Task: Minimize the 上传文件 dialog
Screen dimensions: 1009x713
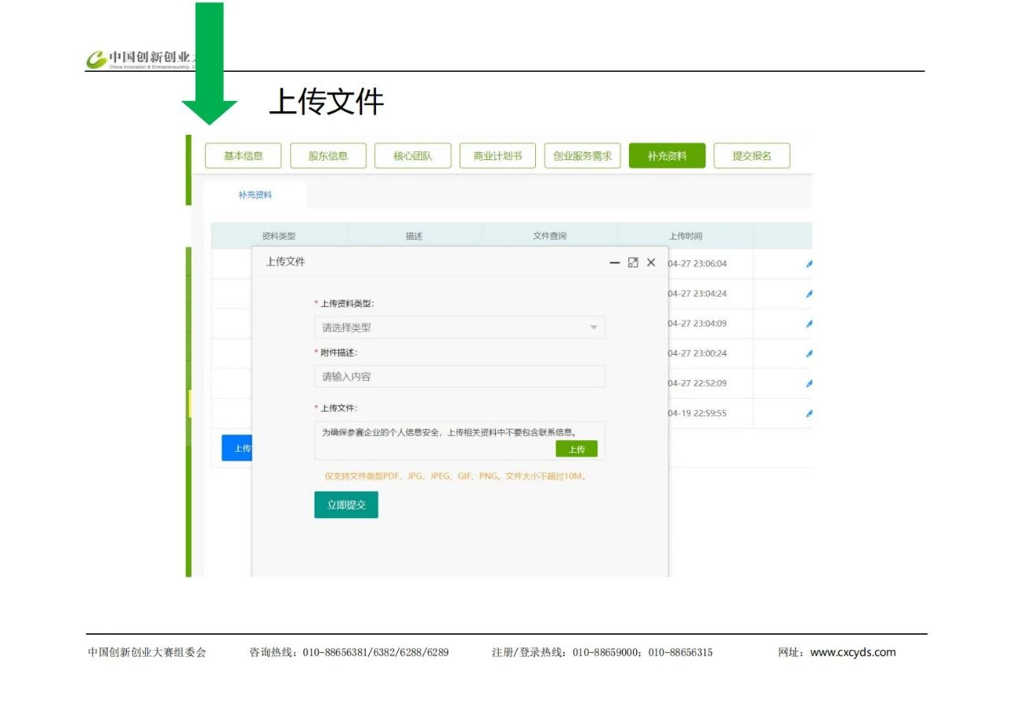Action: (615, 263)
